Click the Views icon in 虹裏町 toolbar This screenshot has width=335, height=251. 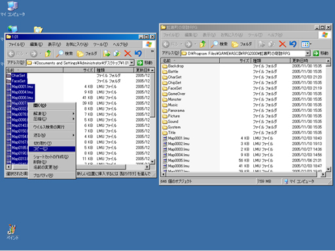[x=305, y=44]
